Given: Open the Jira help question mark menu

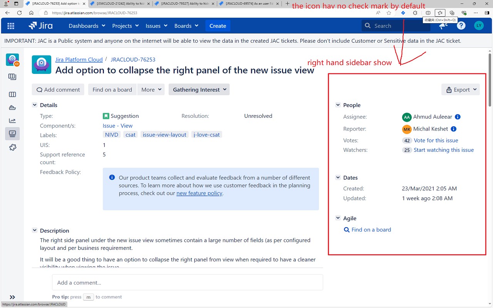Looking at the screenshot, I should pos(461,26).
